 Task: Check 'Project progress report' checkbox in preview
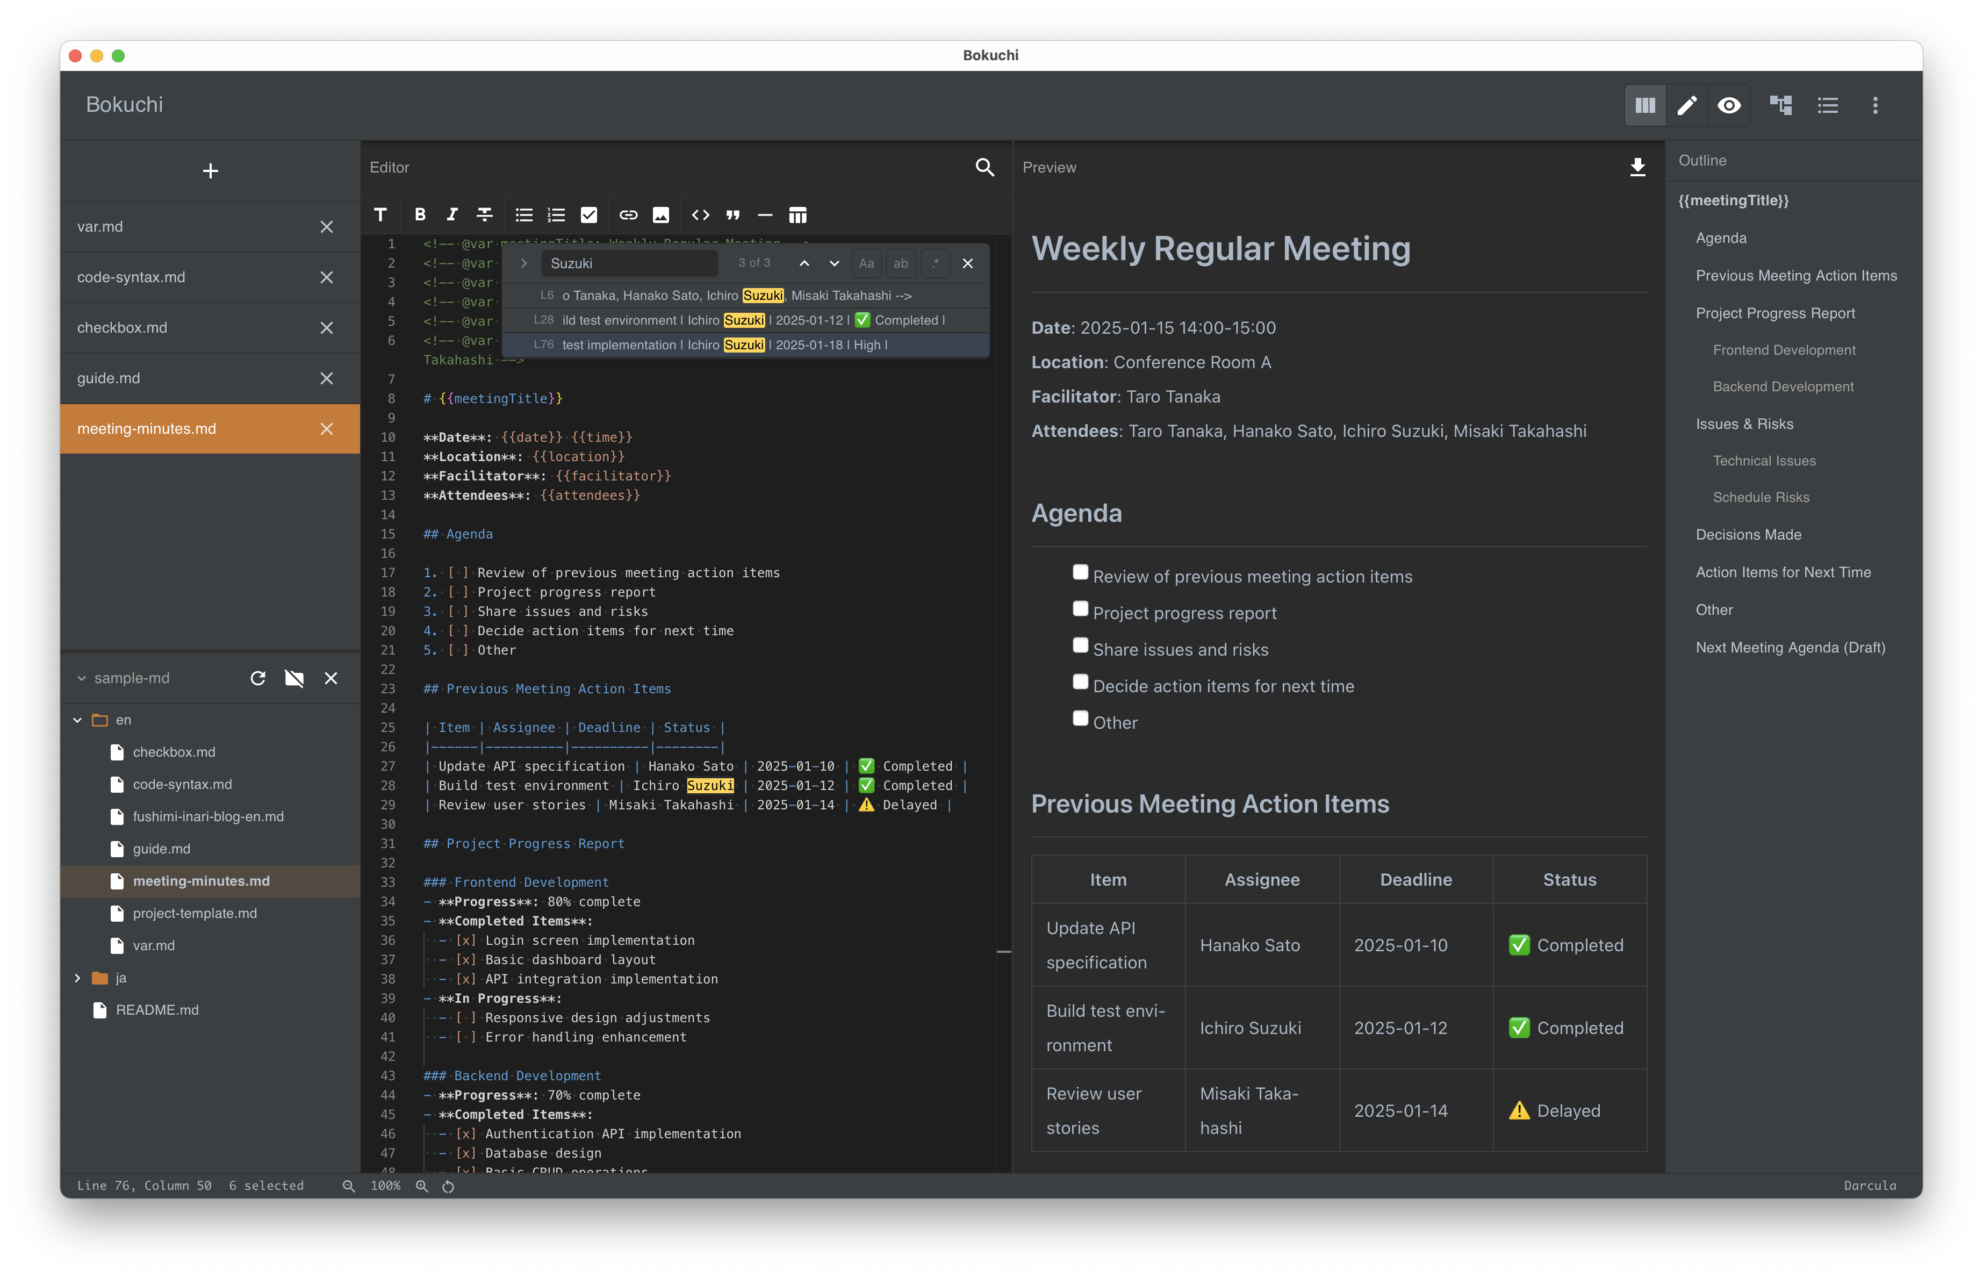pos(1080,609)
